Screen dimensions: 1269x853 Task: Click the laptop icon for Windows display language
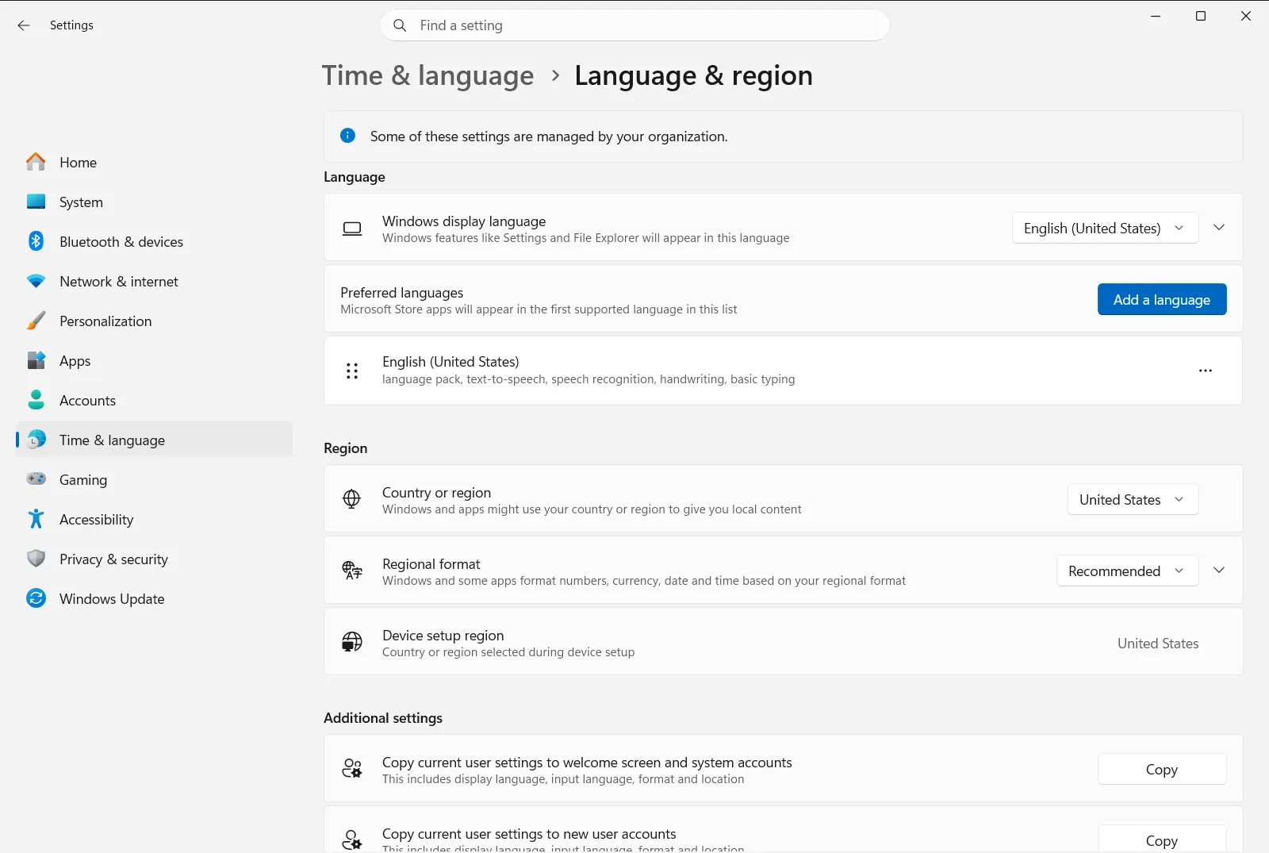352,229
